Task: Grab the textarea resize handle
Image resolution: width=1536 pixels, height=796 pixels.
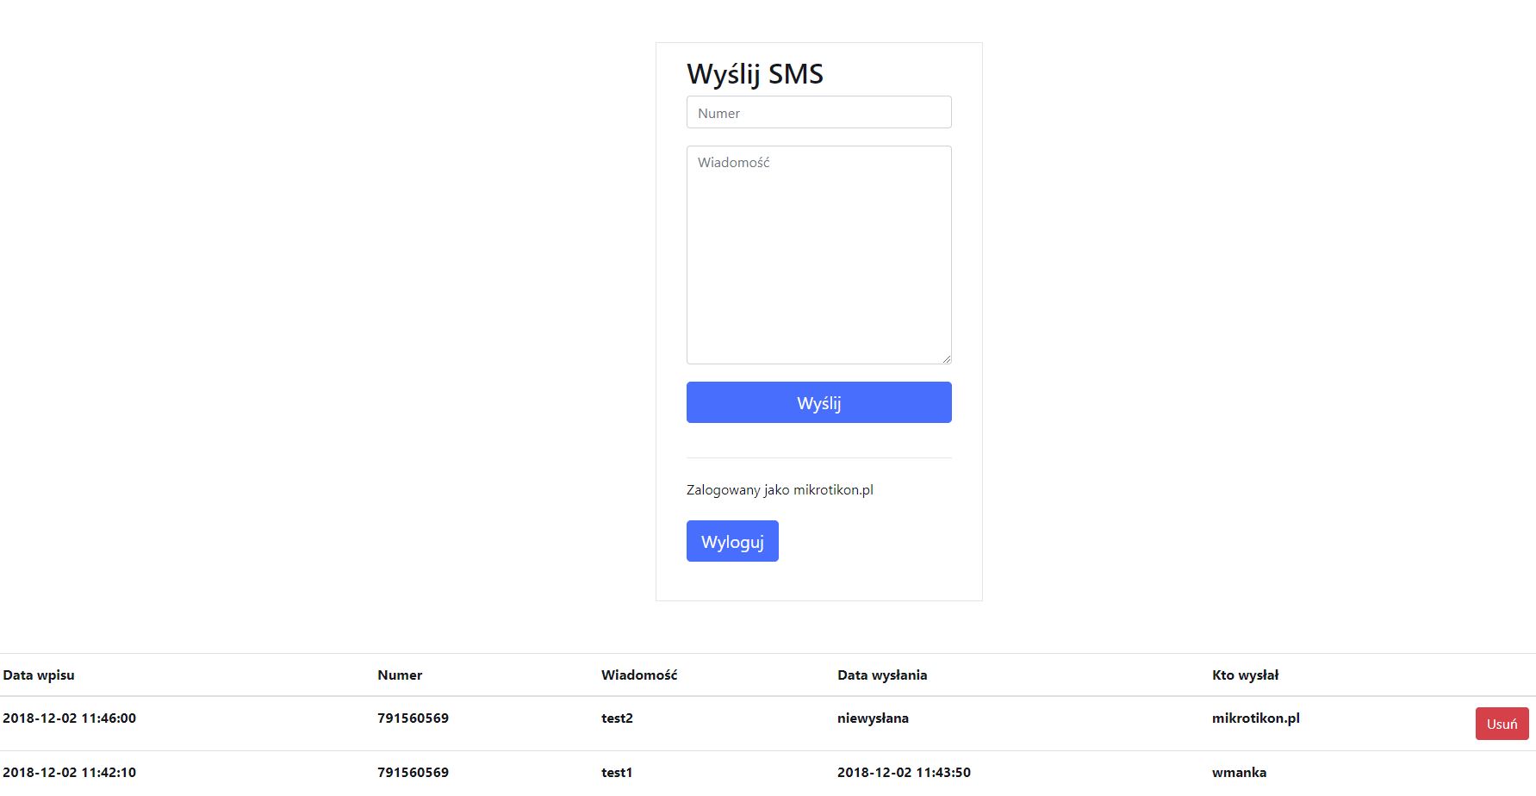Action: (x=946, y=358)
